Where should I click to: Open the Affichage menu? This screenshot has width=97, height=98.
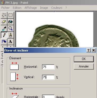coord(31,8)
